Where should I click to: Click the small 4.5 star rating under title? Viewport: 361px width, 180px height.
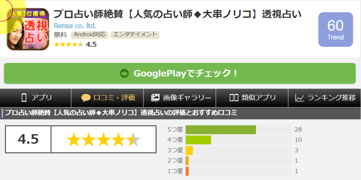[x=75, y=44]
